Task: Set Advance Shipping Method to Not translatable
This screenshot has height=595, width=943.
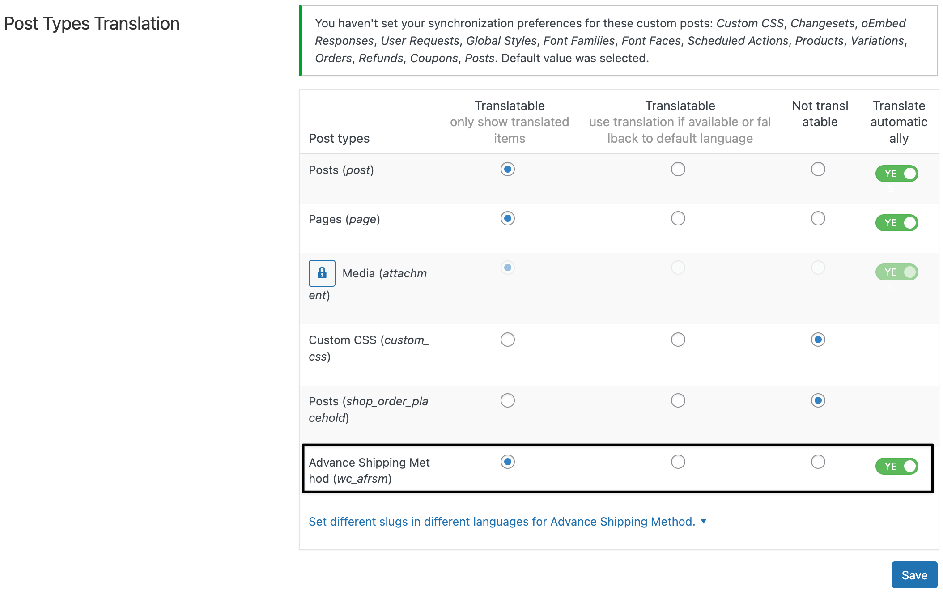Action: 818,462
